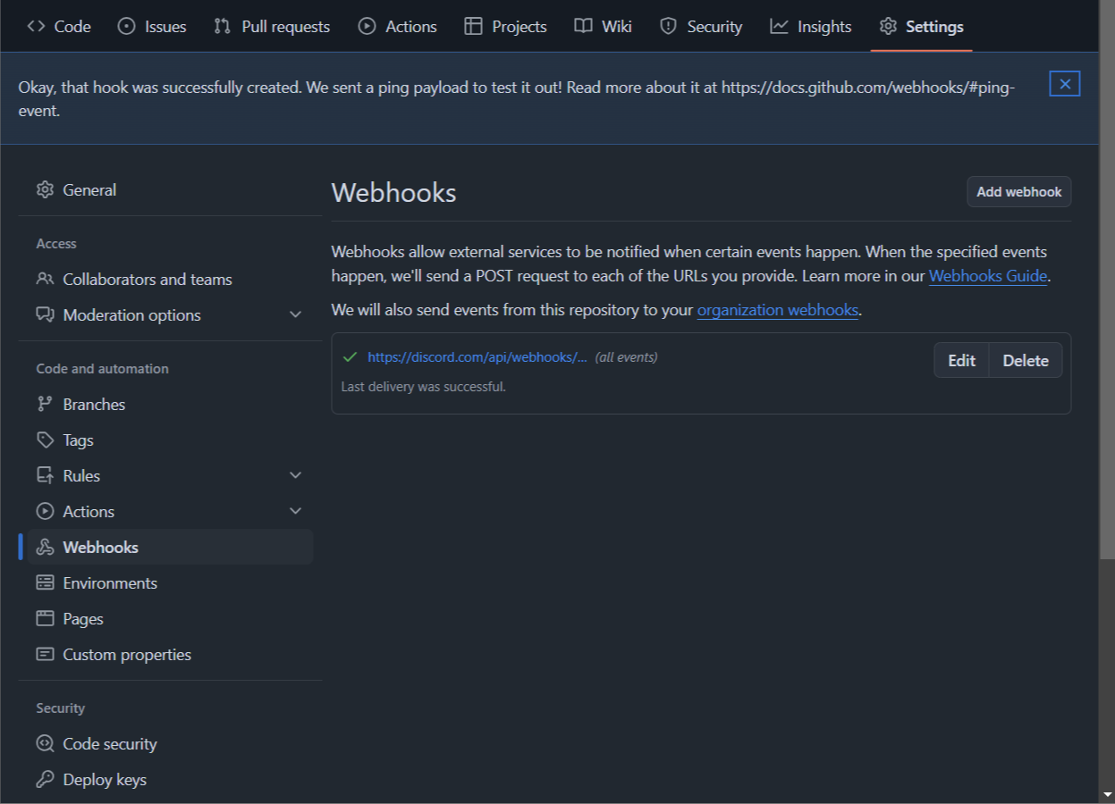Image resolution: width=1115 pixels, height=804 pixels.
Task: Select the Code security shield-magnifier icon
Action: (45, 743)
